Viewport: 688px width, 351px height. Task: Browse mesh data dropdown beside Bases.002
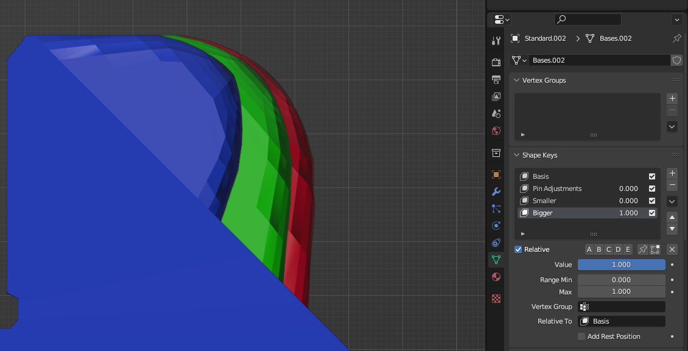point(519,60)
